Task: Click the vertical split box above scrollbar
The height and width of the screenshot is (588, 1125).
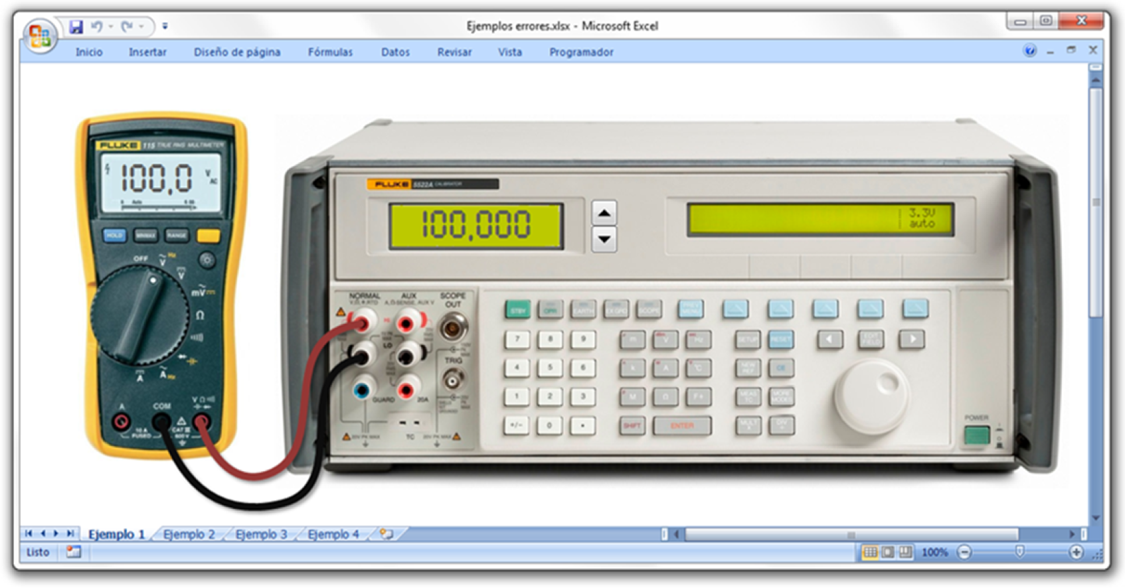Action: coord(1096,68)
